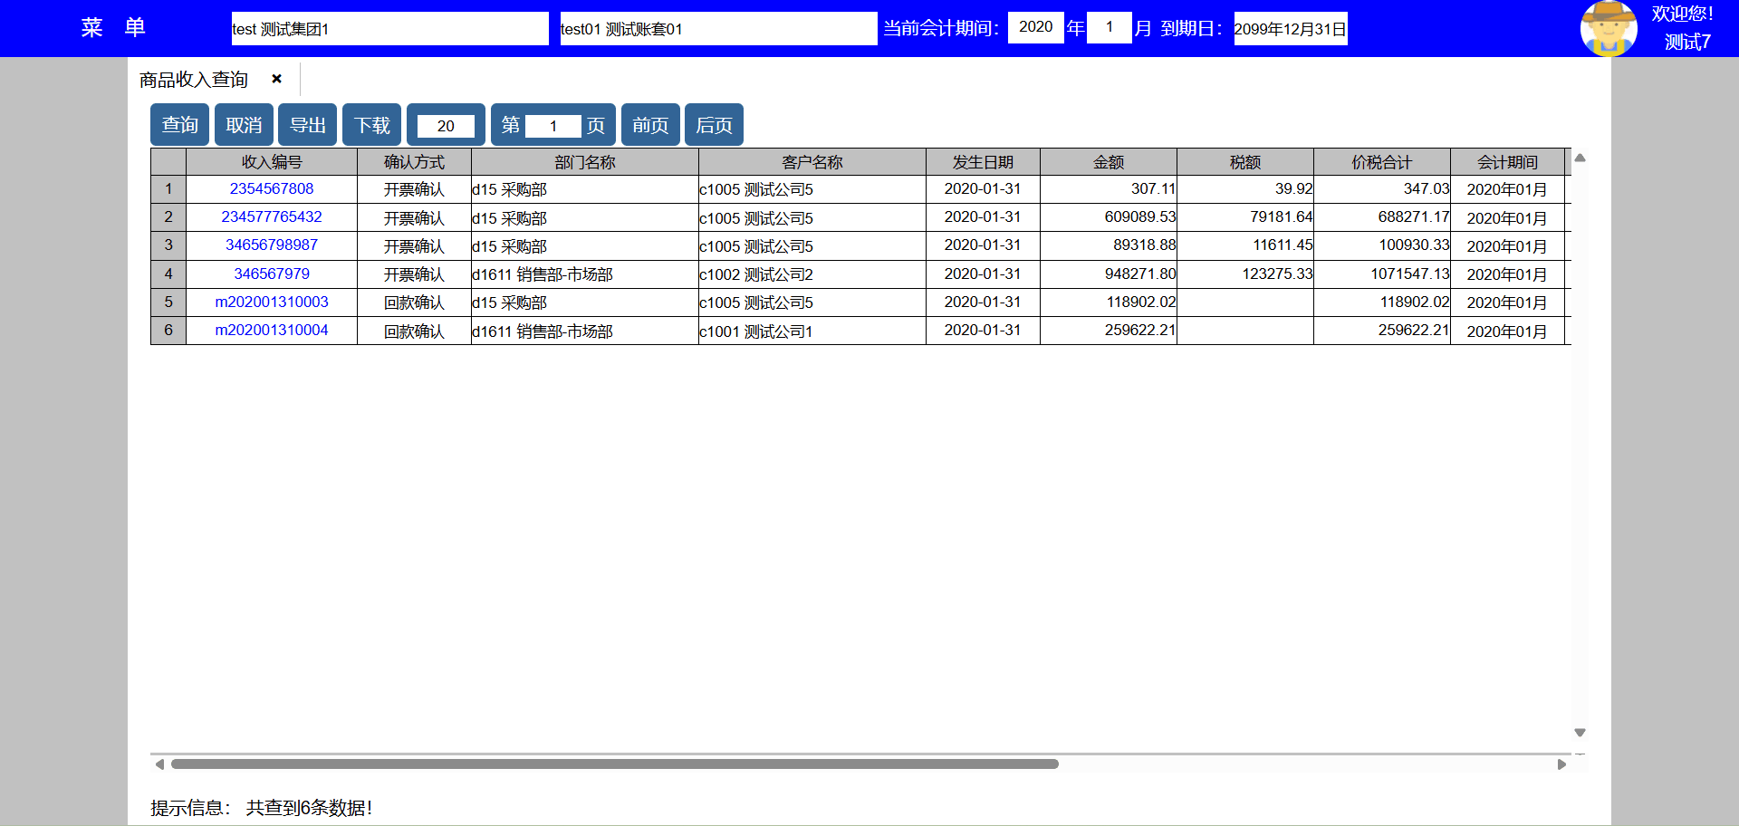Switch to the 商品收入查询 tab
Screen dimensions: 1739x826
click(194, 80)
